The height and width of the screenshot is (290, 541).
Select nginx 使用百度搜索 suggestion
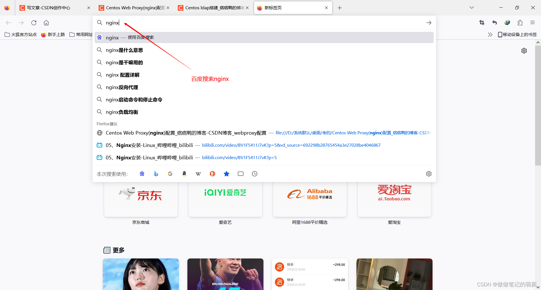[x=264, y=37]
